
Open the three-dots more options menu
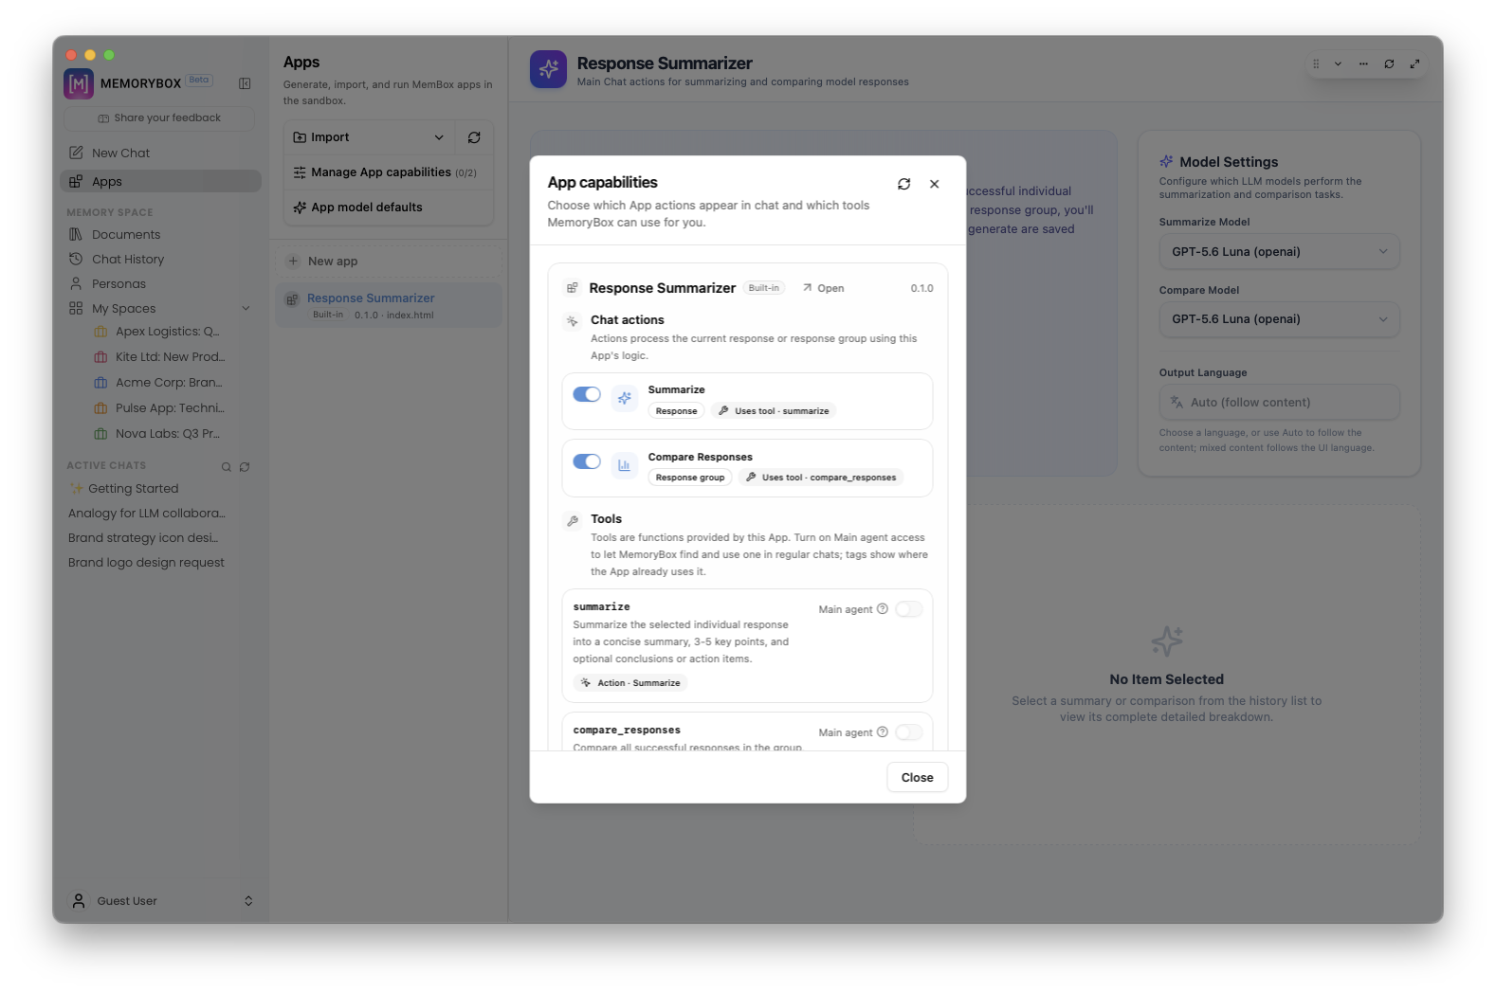pyautogui.click(x=1363, y=63)
